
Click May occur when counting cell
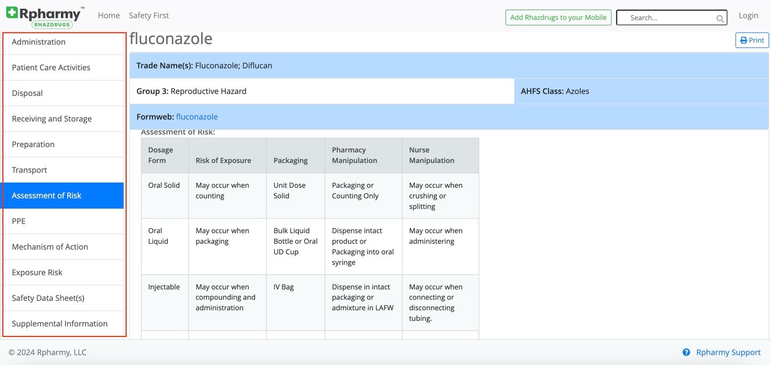(x=227, y=196)
